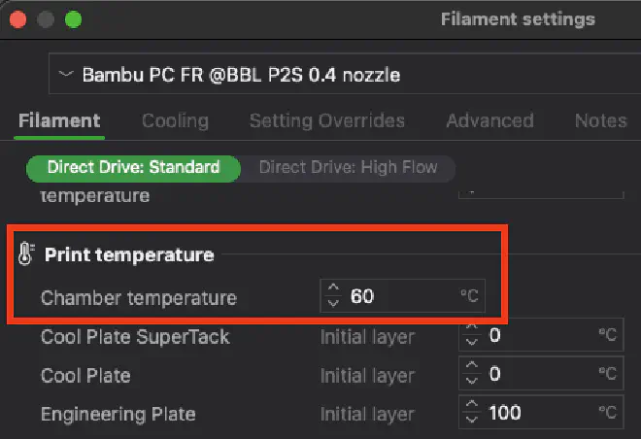641x439 pixels.
Task: Click the Chamber temperature value field
Action: (x=398, y=296)
